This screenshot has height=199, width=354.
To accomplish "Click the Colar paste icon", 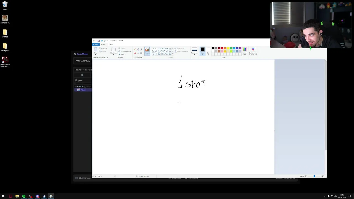I will click(x=95, y=49).
